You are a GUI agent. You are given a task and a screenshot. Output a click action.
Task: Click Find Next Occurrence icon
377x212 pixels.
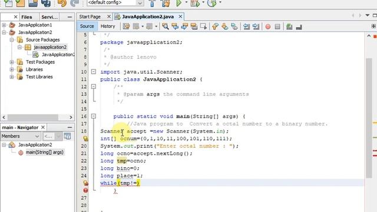coord(184,26)
